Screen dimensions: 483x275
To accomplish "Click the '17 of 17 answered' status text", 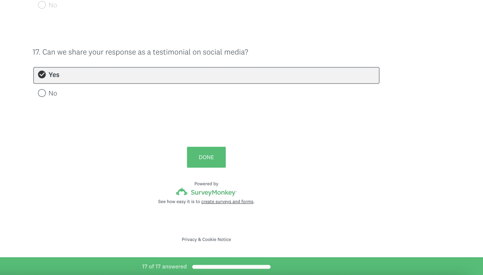I will pyautogui.click(x=165, y=267).
